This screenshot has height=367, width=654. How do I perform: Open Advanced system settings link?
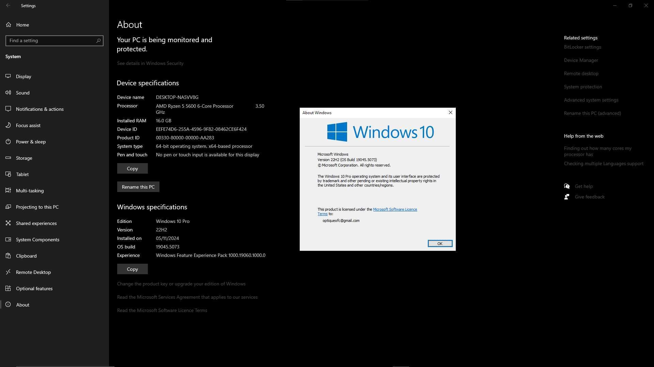[591, 100]
